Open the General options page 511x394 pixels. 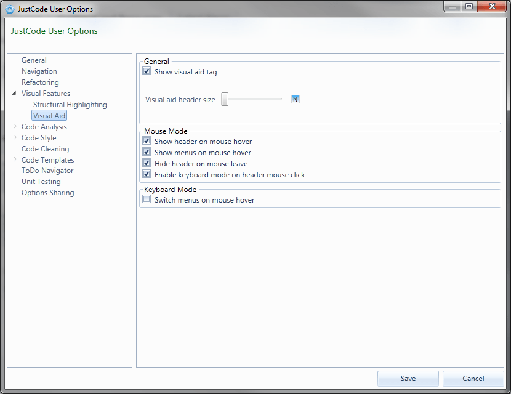[34, 60]
